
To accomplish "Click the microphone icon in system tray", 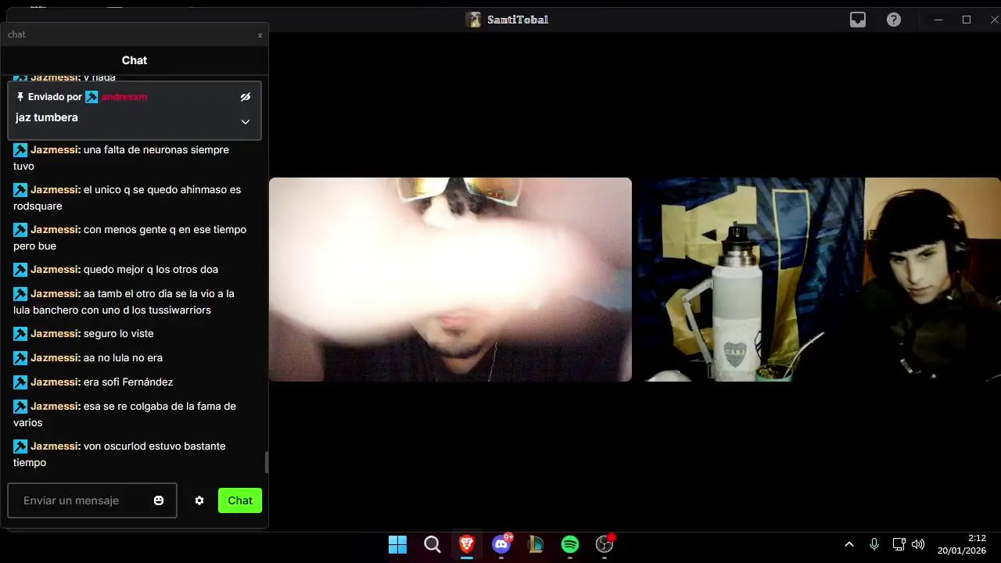I will (x=874, y=544).
